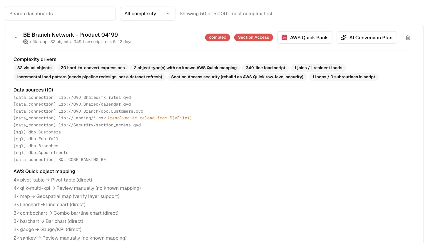Click the 4× pivot-table mapping row
428x244 pixels.
tap(53, 180)
